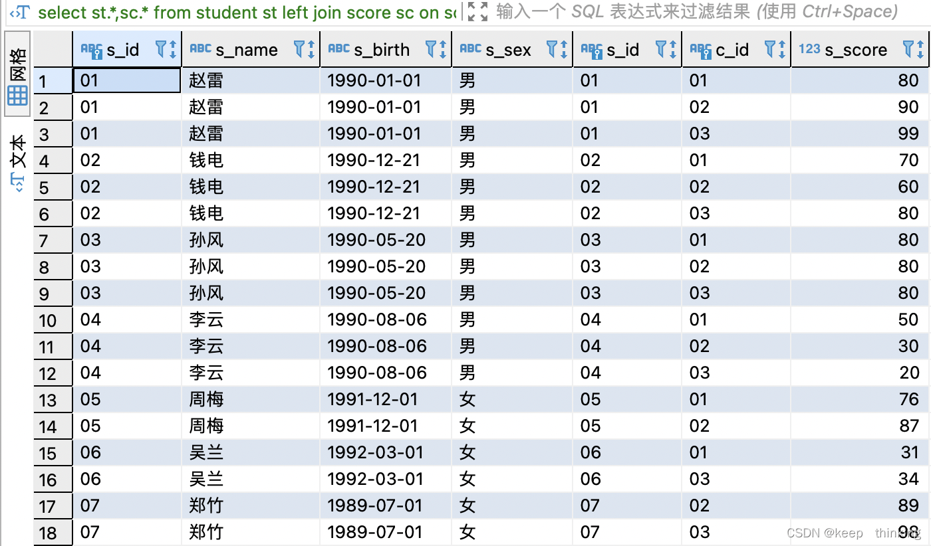Click the 123 numeric type icon of s_score

(809, 48)
